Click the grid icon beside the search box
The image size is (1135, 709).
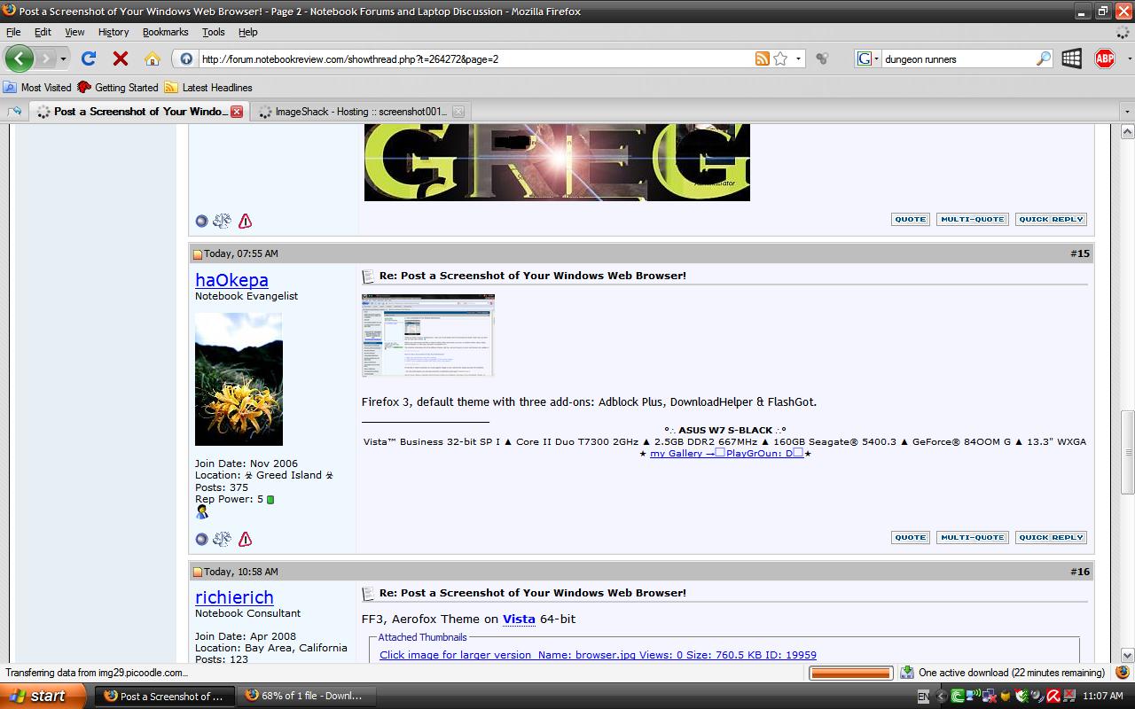(x=1071, y=58)
